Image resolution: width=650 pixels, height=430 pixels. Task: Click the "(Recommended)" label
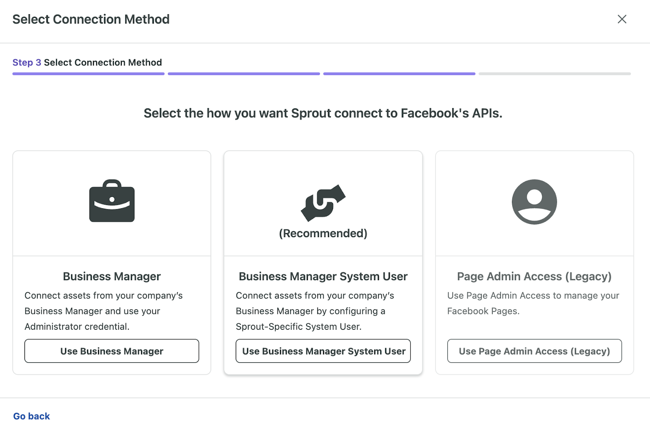323,233
